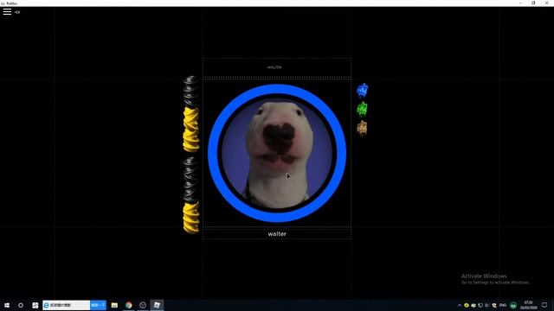Show hidden system tray icons
Screen dimensions: 554x311
tap(460, 305)
